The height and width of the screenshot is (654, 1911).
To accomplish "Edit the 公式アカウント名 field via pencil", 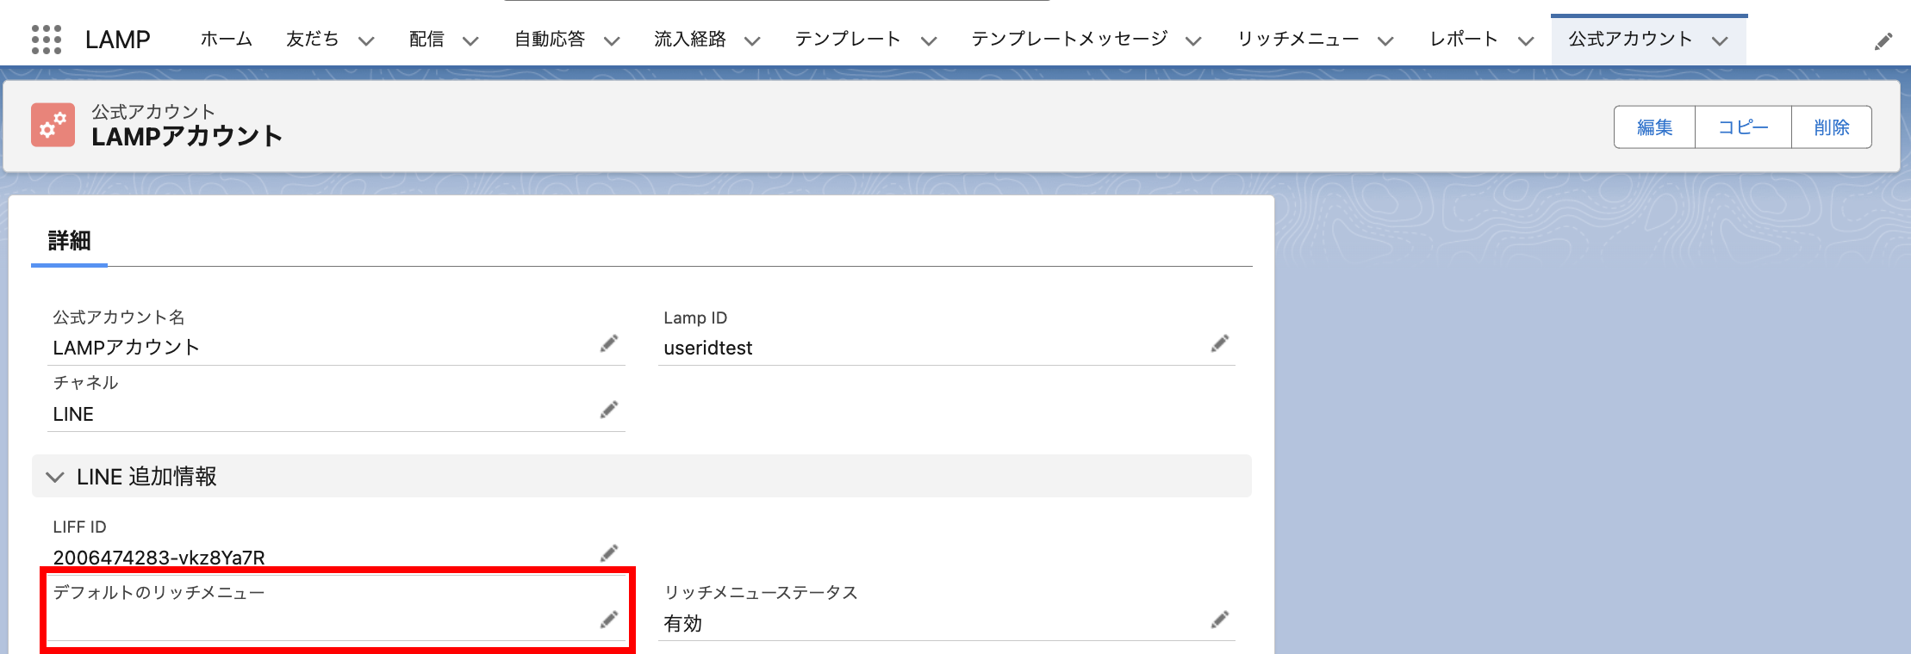I will 609,343.
